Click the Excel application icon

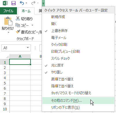pyautogui.click(x=5, y=3)
